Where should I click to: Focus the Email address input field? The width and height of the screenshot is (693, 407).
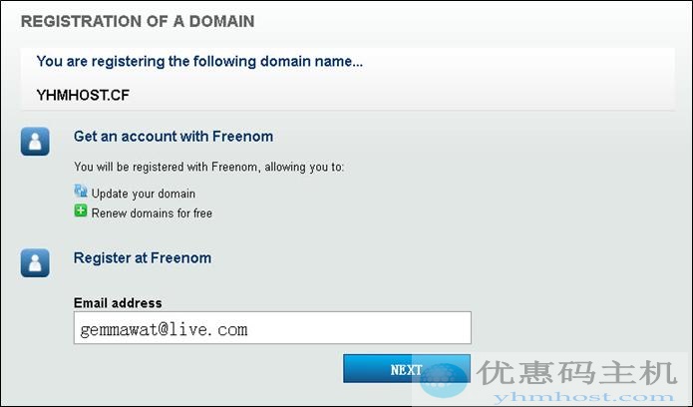[272, 328]
